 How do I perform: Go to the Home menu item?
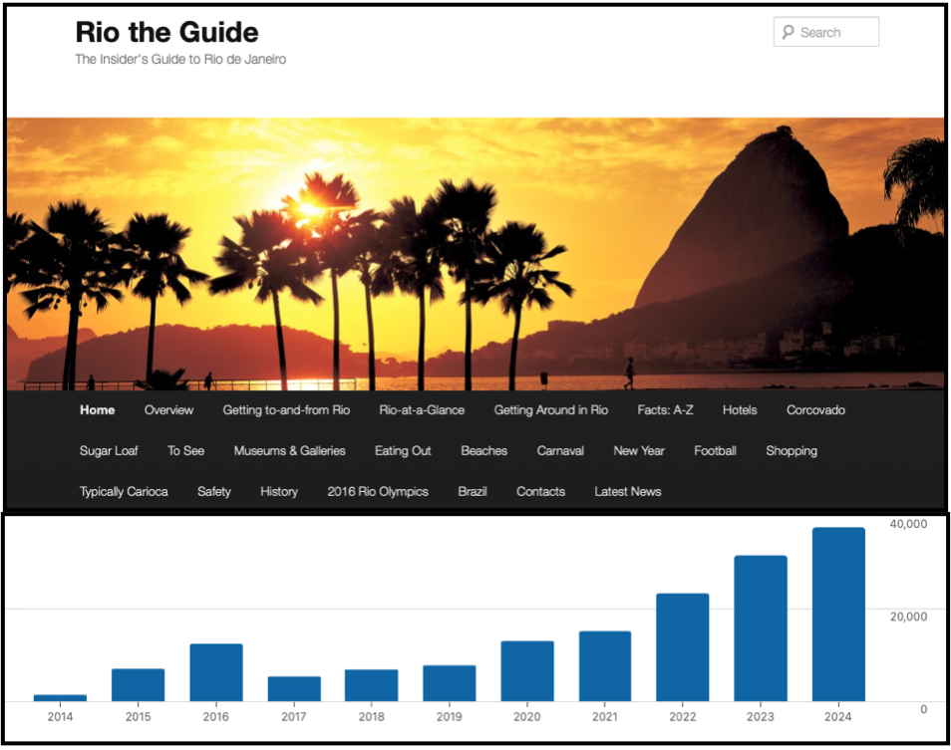pos(97,410)
